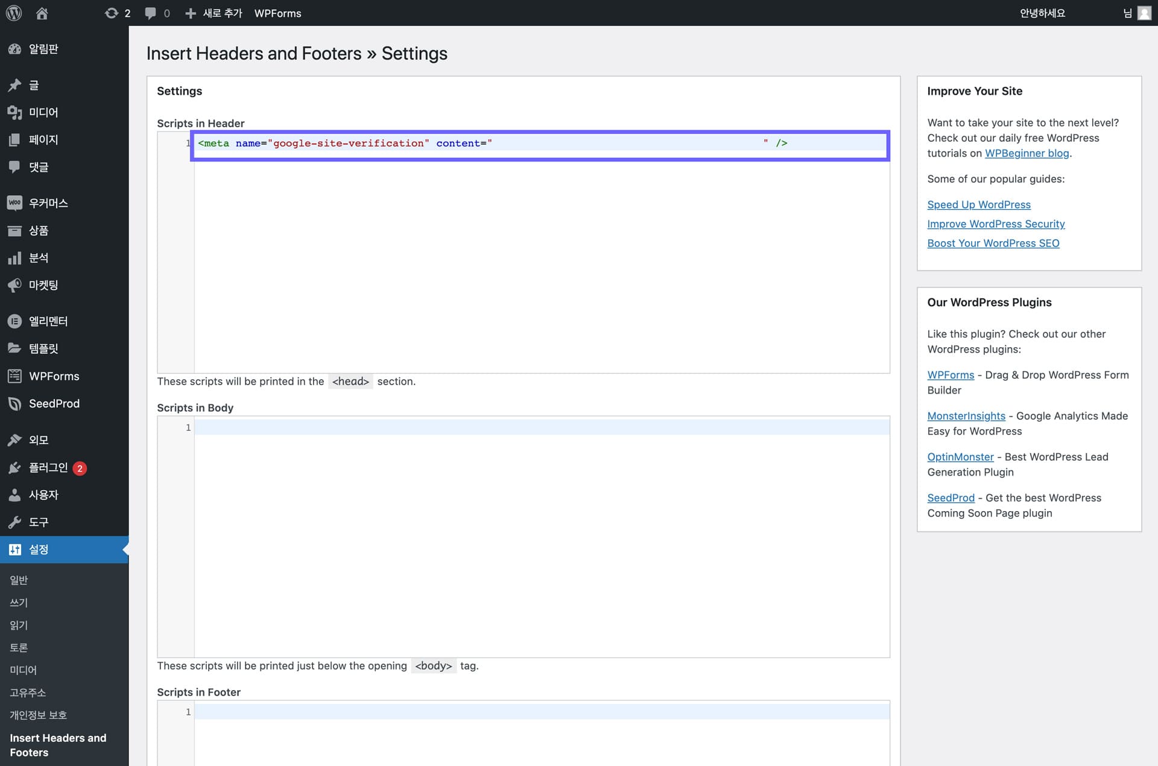Open the comments bubble icon in toolbar
Screen dimensions: 1158x766
pyautogui.click(x=151, y=13)
